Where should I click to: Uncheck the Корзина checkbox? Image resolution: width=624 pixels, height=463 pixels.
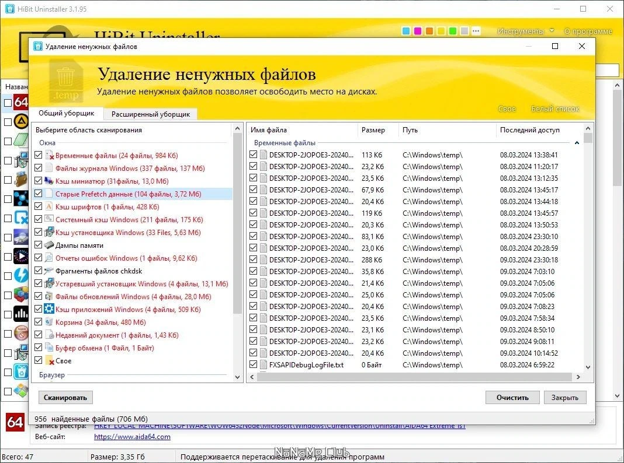click(38, 322)
